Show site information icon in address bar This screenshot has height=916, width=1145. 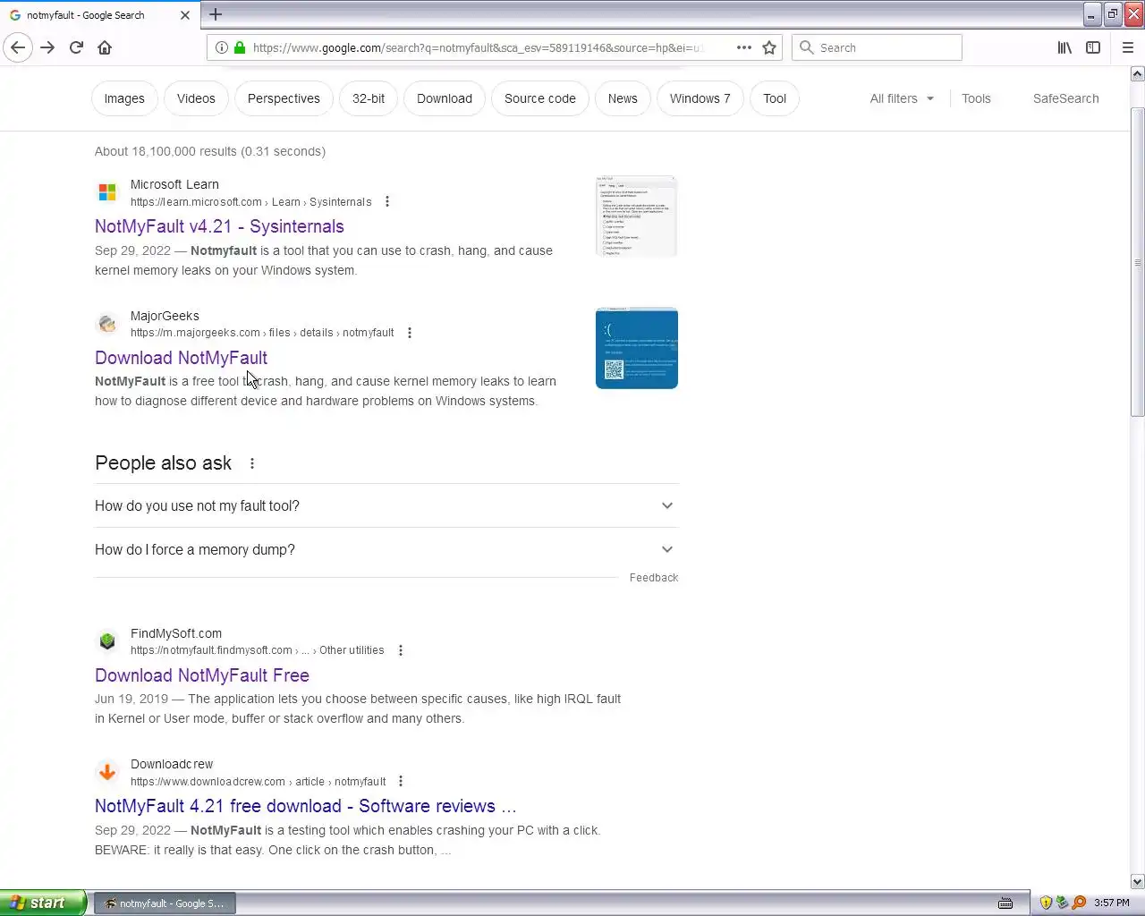click(x=222, y=47)
